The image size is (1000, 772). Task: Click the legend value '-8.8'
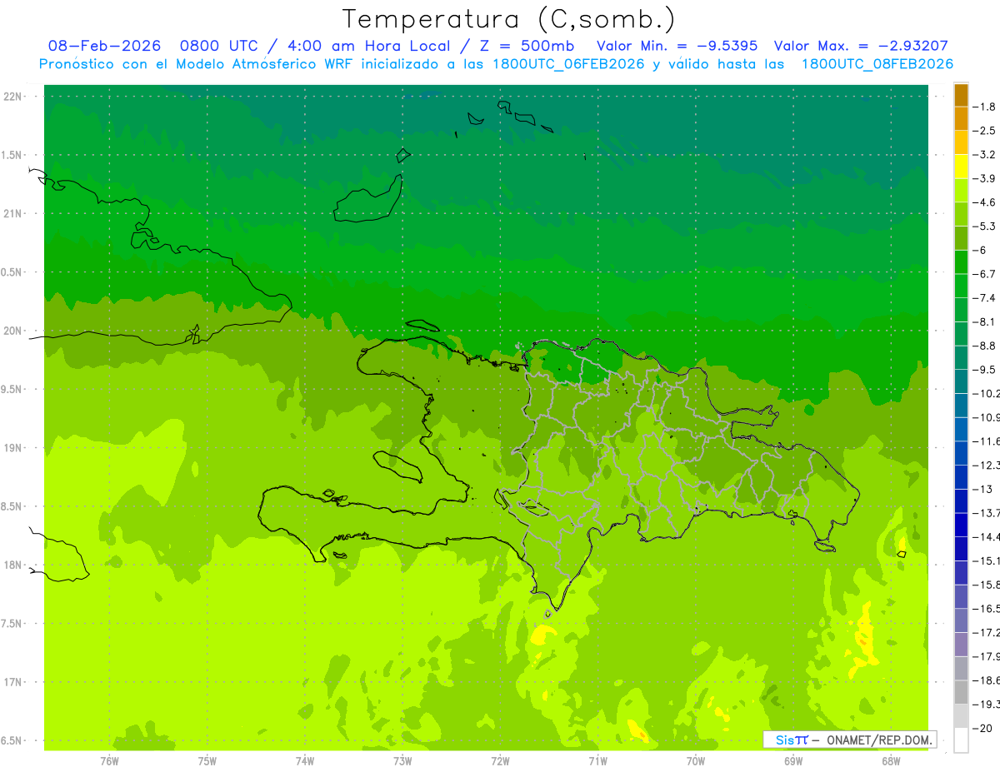pos(985,346)
